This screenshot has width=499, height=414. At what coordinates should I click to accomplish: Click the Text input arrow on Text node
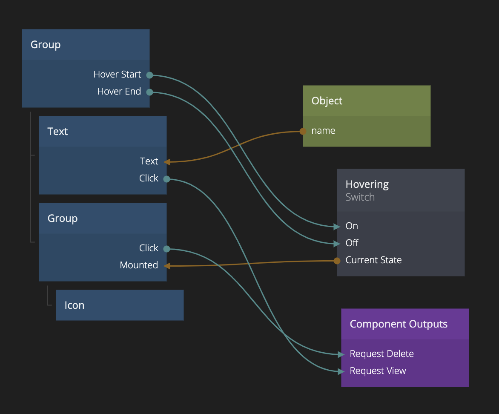167,162
